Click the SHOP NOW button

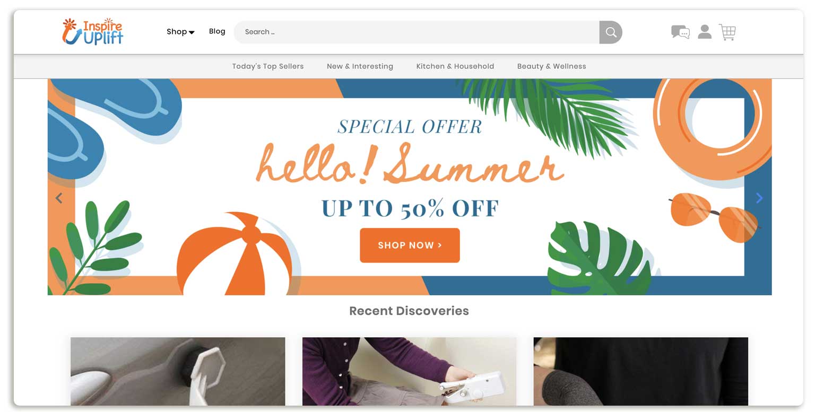pyautogui.click(x=410, y=246)
